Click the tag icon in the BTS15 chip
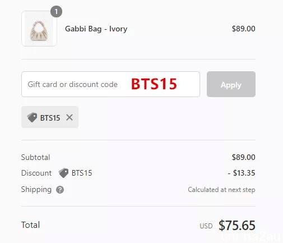 [x=32, y=117]
